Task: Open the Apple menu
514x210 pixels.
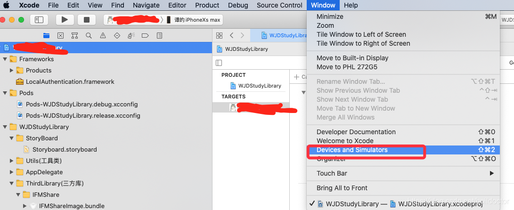Action: [6, 5]
